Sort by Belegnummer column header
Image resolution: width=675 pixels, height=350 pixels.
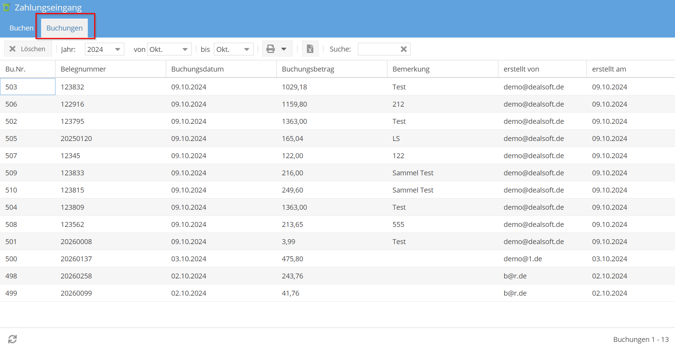[x=83, y=69]
